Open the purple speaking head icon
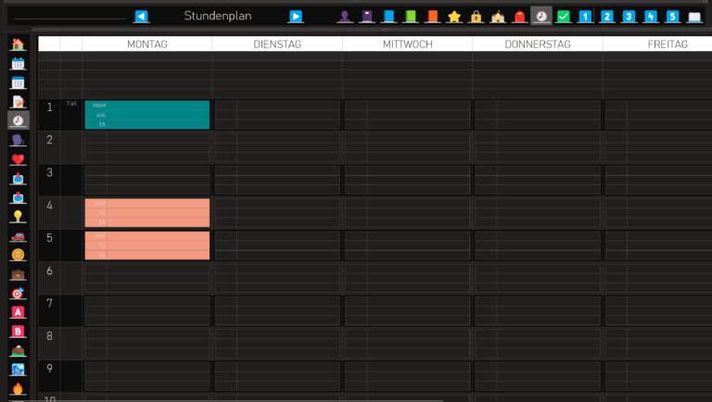Viewport: 712px width, 402px height. [x=18, y=140]
